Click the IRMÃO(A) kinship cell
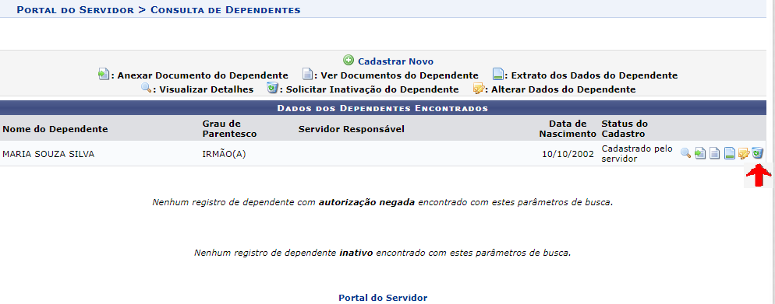Image resolution: width=775 pixels, height=304 pixels. point(225,154)
